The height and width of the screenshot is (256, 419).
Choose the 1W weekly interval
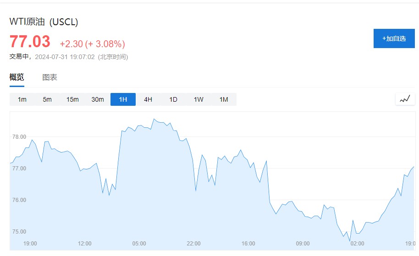198,99
